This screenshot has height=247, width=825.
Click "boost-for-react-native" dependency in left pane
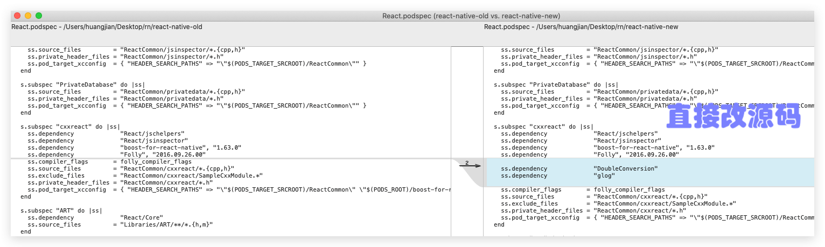click(135, 147)
